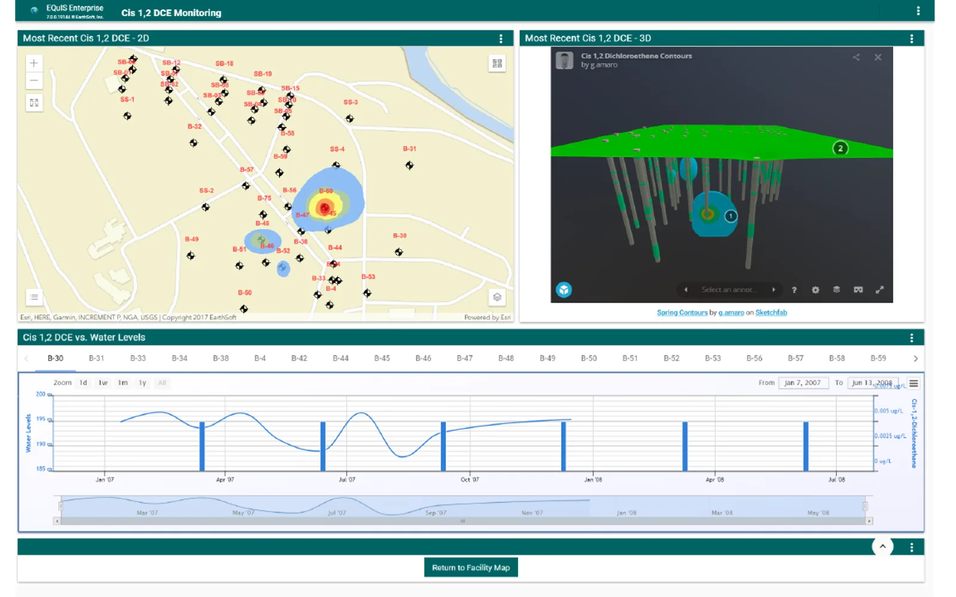Open the 2D widget options menu

point(501,38)
